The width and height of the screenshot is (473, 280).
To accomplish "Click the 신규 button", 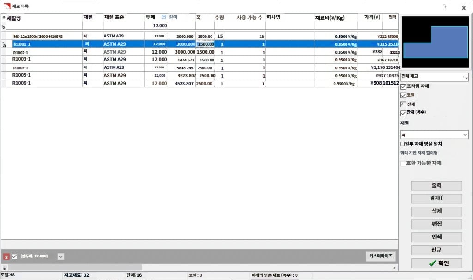I will [x=436, y=250].
